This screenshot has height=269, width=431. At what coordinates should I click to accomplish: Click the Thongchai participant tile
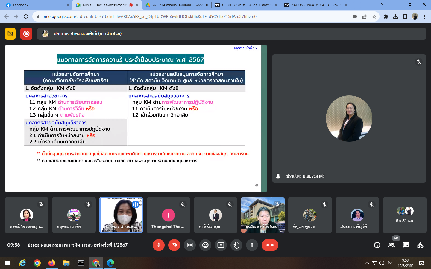coord(168,215)
